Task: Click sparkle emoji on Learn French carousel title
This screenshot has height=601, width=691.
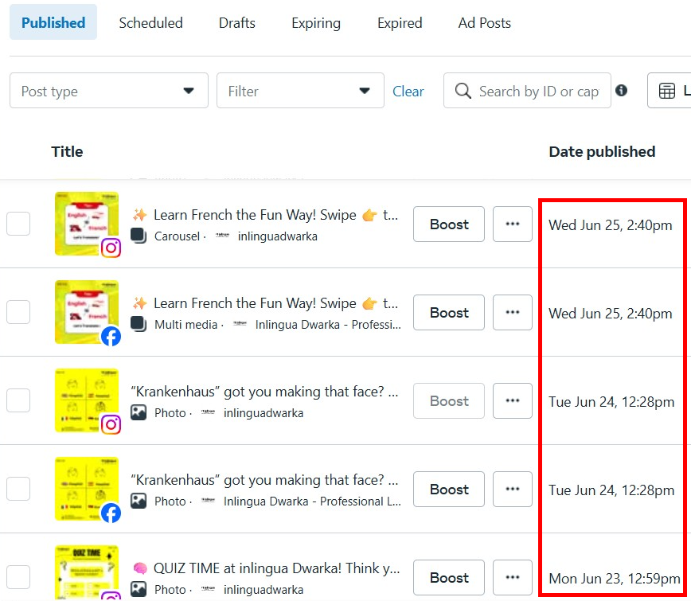Action: pos(139,215)
